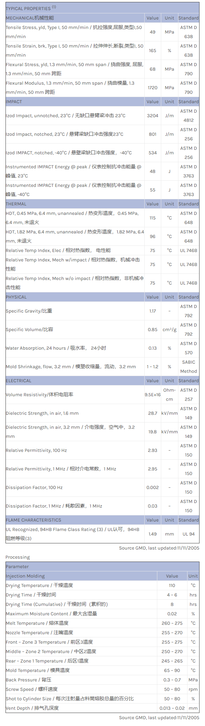
Task: Click the Tensile Stress value 49
Action: coord(152,32)
